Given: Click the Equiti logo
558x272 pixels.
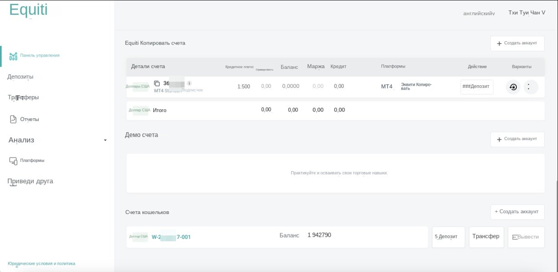Looking at the screenshot, I should point(28,10).
